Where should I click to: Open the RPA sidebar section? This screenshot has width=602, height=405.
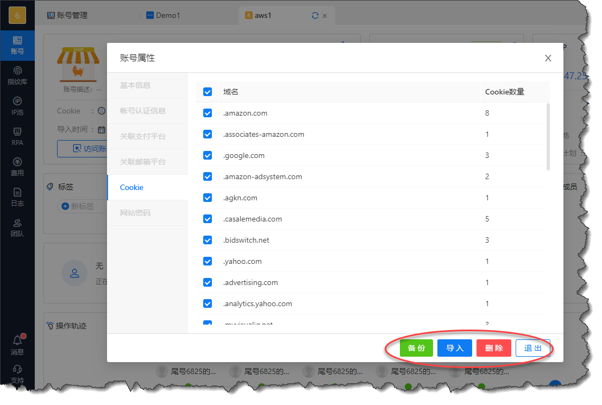click(x=17, y=136)
